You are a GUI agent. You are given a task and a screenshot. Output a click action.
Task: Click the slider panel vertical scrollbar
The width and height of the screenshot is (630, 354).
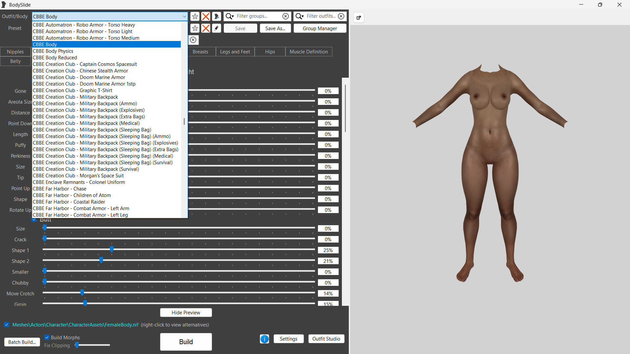pos(345,108)
